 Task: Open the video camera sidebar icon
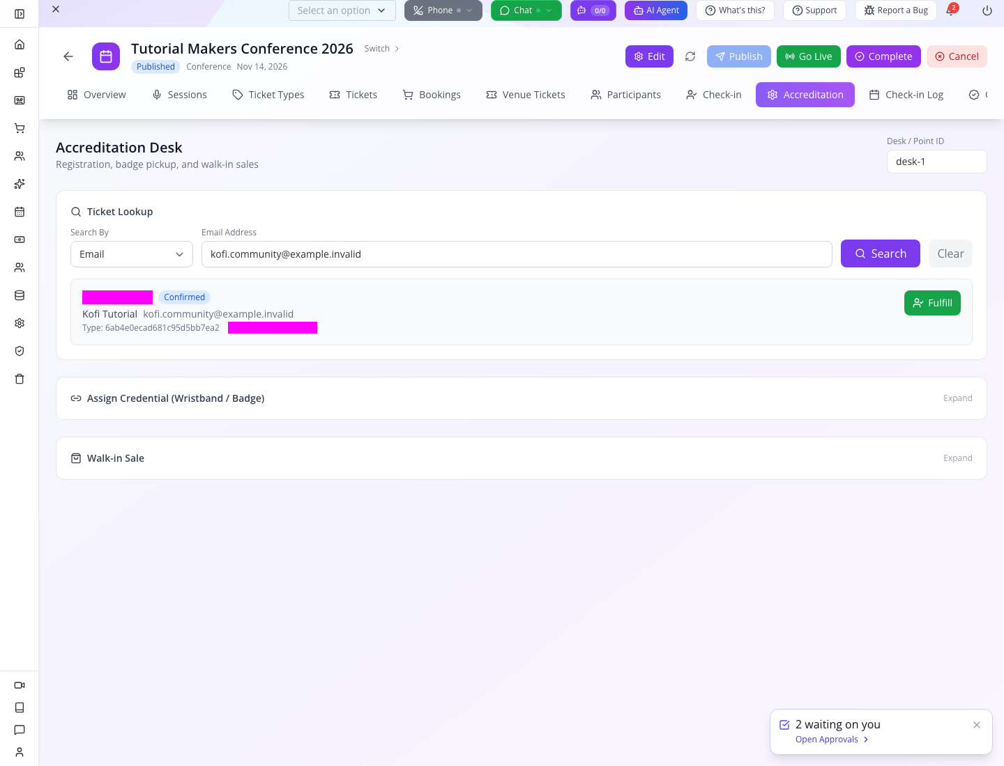pos(20,685)
